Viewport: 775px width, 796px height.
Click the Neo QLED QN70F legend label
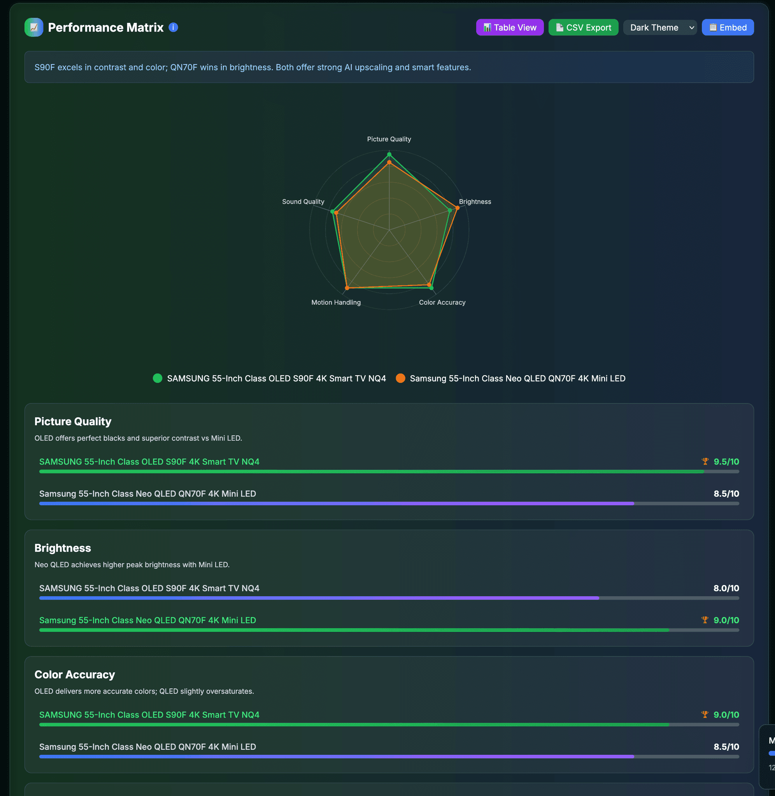tap(517, 379)
